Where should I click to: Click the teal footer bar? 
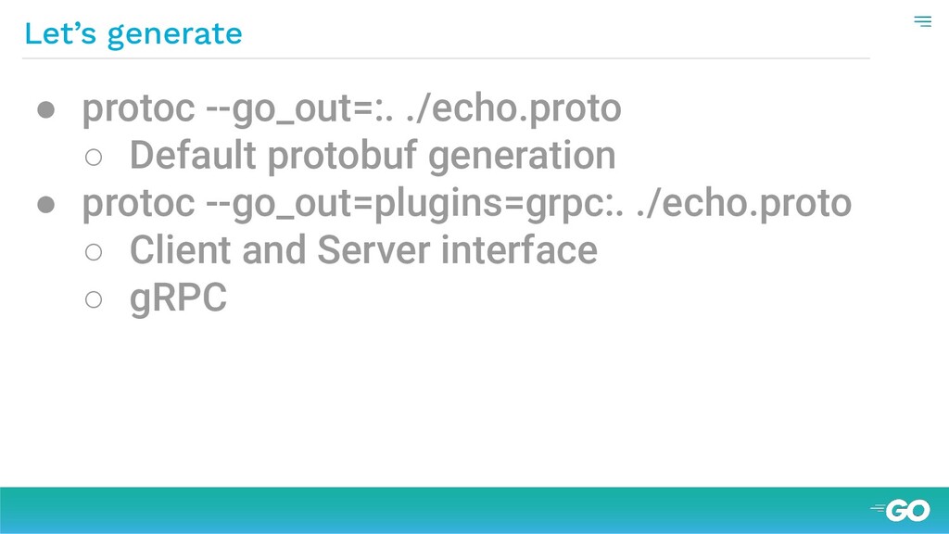[474, 511]
